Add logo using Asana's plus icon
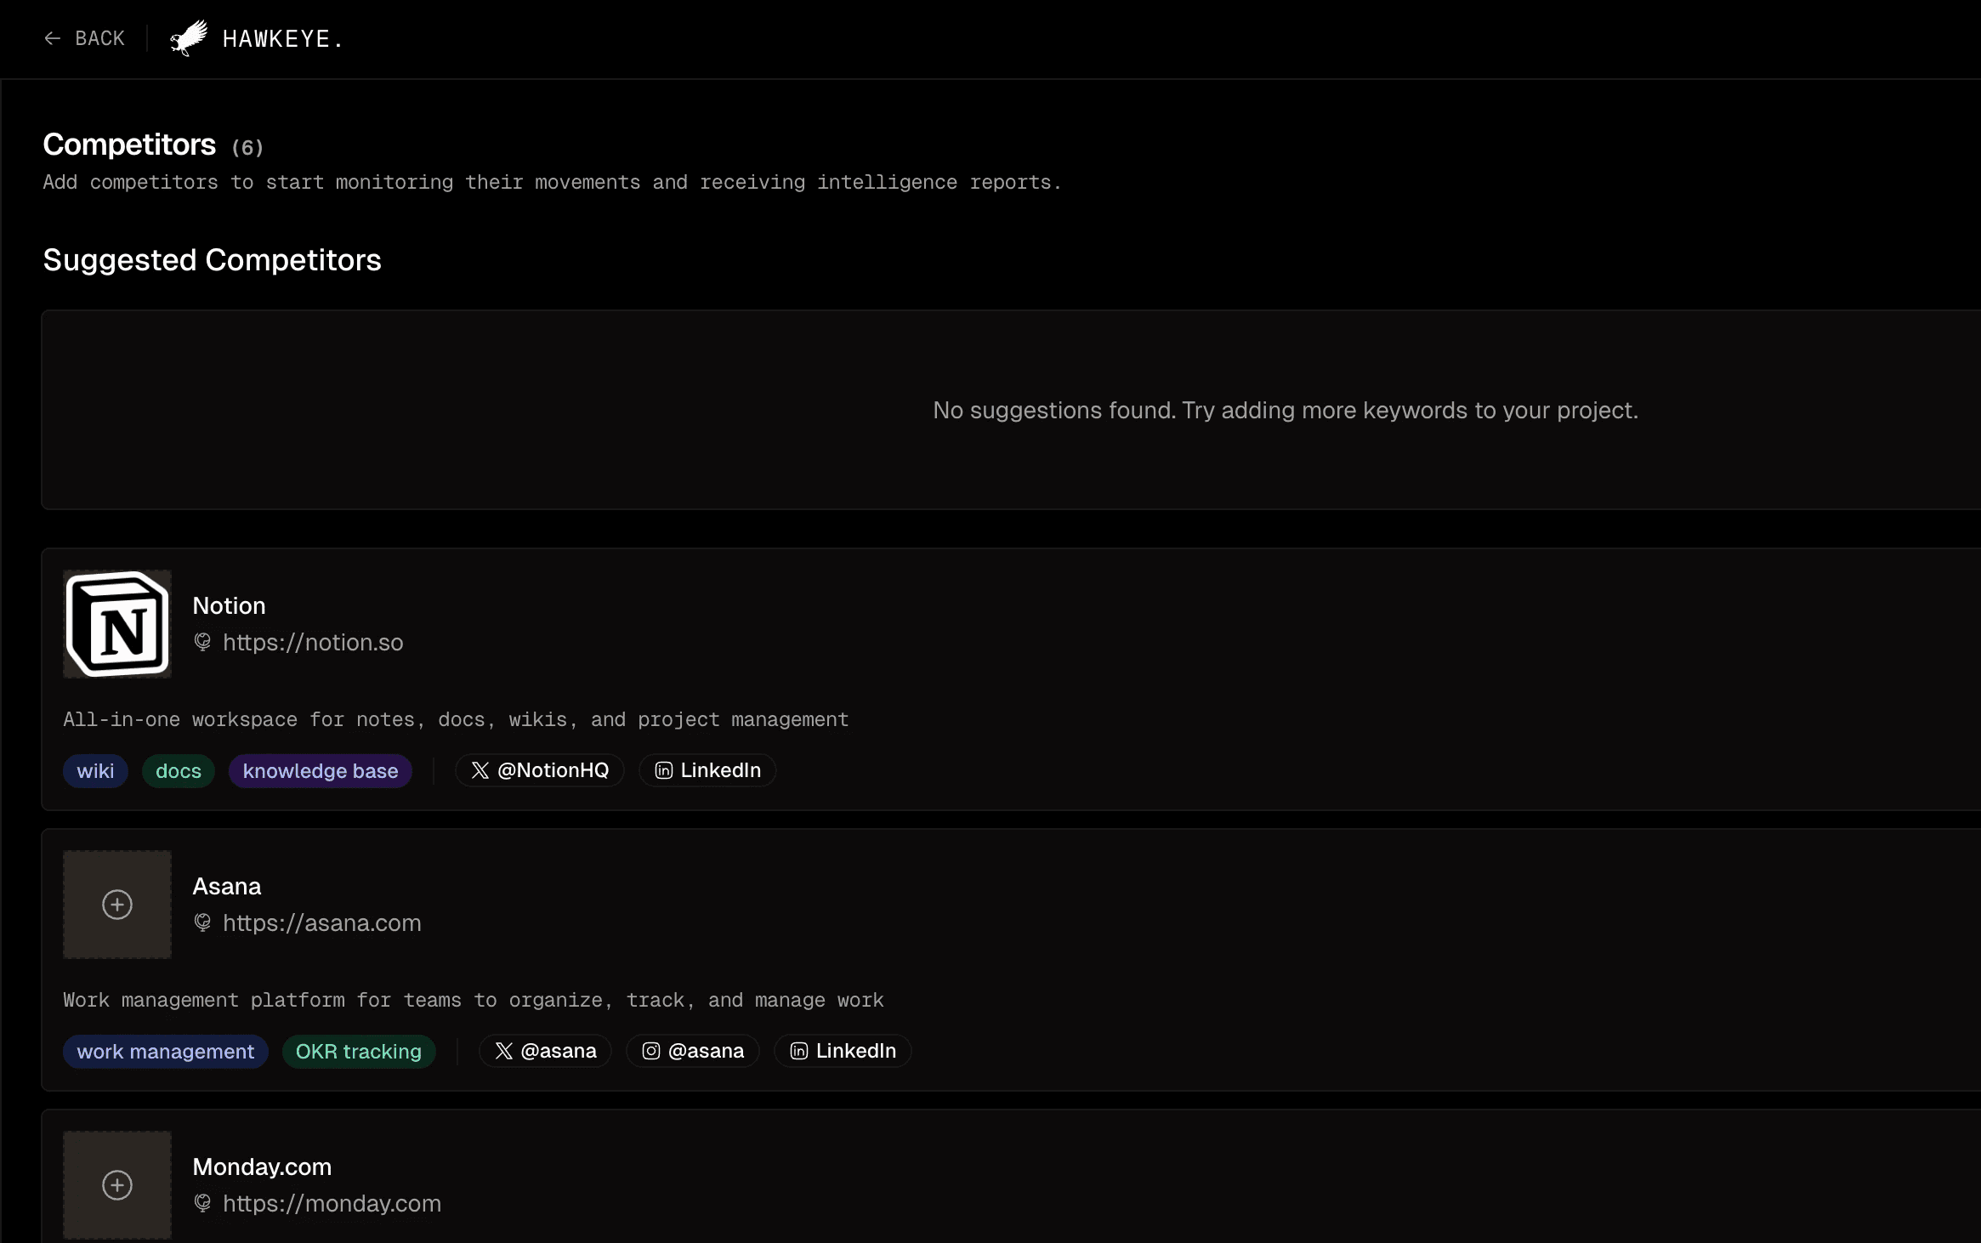Image resolution: width=1981 pixels, height=1243 pixels. tap(117, 905)
